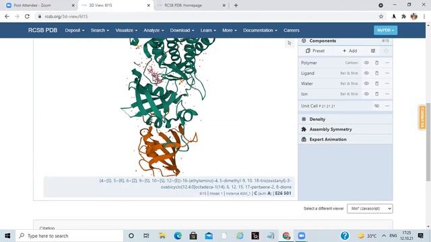The image size is (431, 242).
Task: Click Ligand's Ball & Stick representation label
Action: [349, 73]
